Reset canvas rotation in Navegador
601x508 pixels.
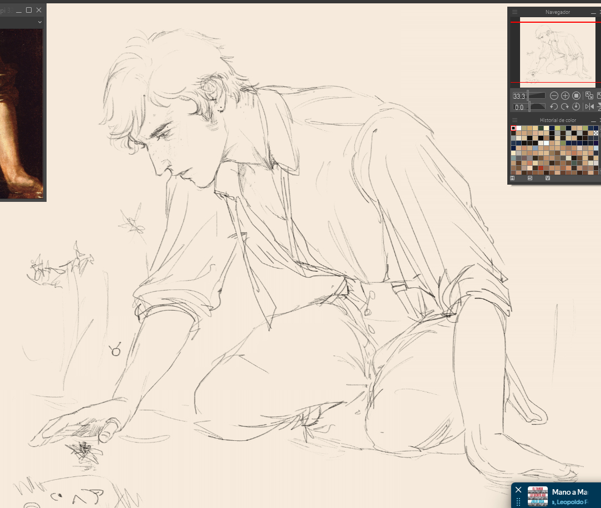click(576, 106)
